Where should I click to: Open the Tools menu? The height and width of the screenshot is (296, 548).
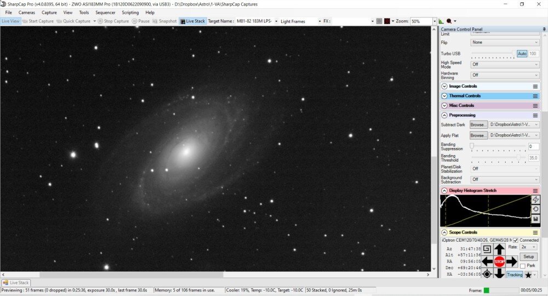84,13
